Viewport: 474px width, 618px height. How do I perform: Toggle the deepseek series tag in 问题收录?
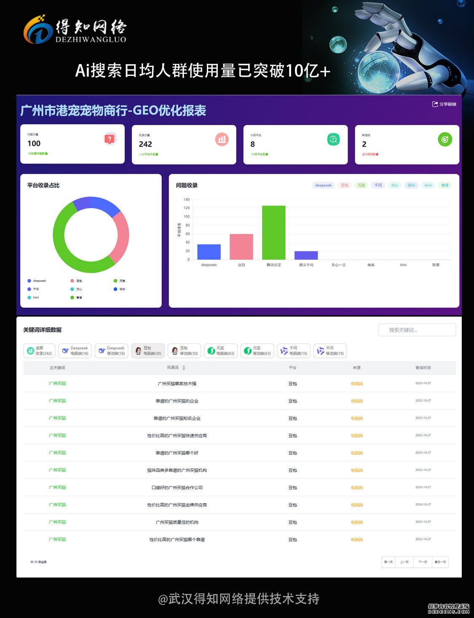pyautogui.click(x=323, y=185)
